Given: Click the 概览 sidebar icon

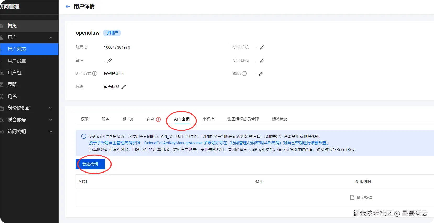Looking at the screenshot, I should (x=2, y=26).
